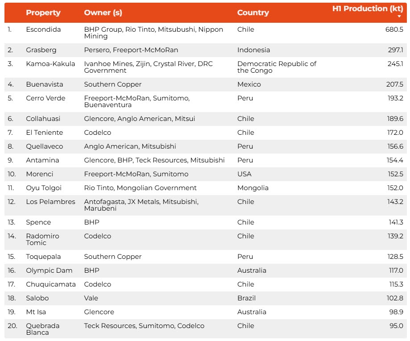Select the Vale owner cell
Image resolution: width=410 pixels, height=341 pixels.
point(91,298)
